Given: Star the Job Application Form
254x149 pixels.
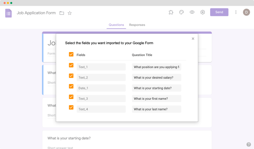Looking at the screenshot, I should [70, 13].
